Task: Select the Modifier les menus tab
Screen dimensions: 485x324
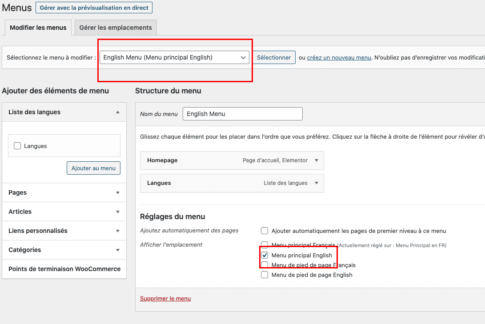Action: click(38, 28)
